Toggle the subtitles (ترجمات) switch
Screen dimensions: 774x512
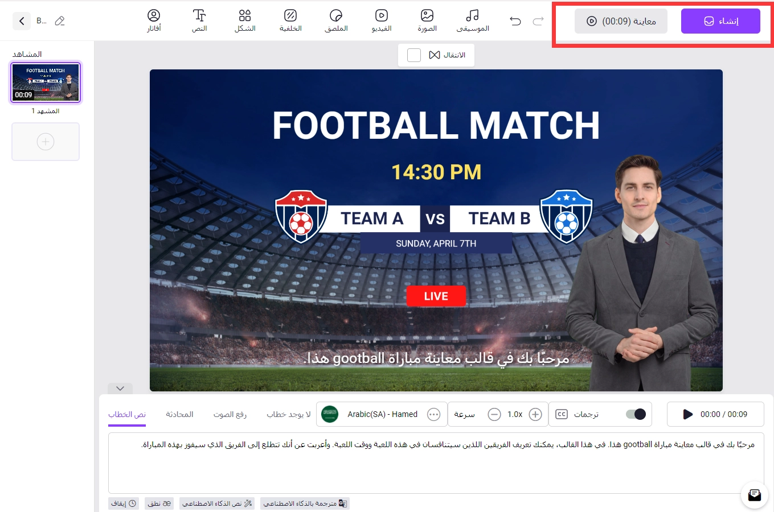(636, 414)
